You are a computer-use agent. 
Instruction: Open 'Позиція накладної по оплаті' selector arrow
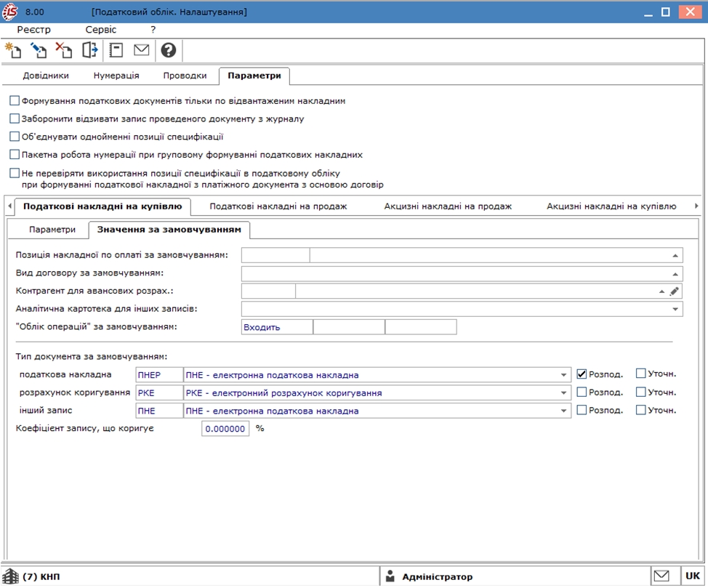click(675, 256)
